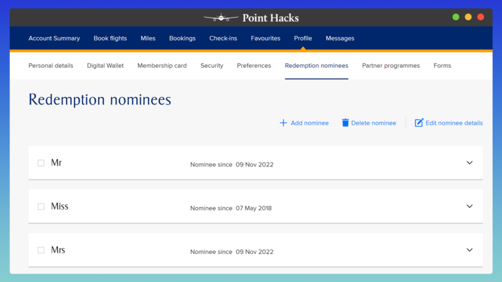Click the Miss nominee name text
This screenshot has width=502, height=282.
(x=59, y=206)
